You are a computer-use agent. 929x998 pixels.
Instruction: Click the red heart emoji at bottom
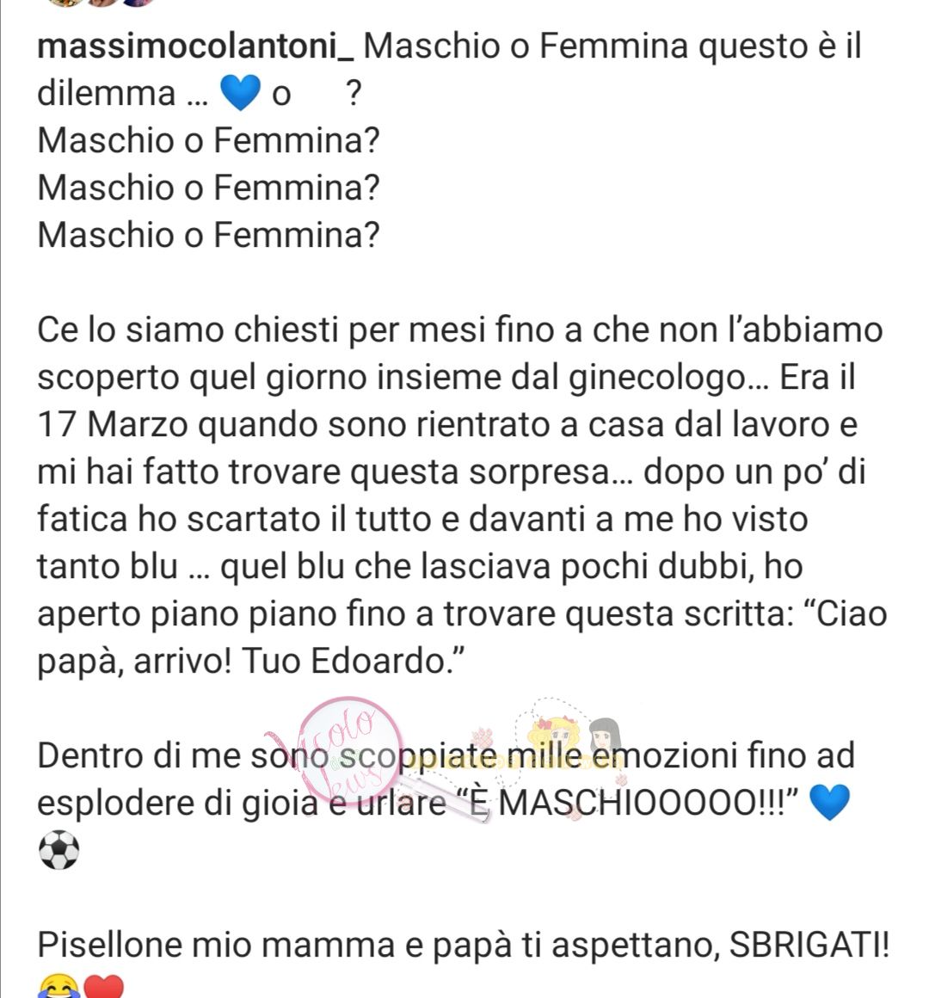103,986
